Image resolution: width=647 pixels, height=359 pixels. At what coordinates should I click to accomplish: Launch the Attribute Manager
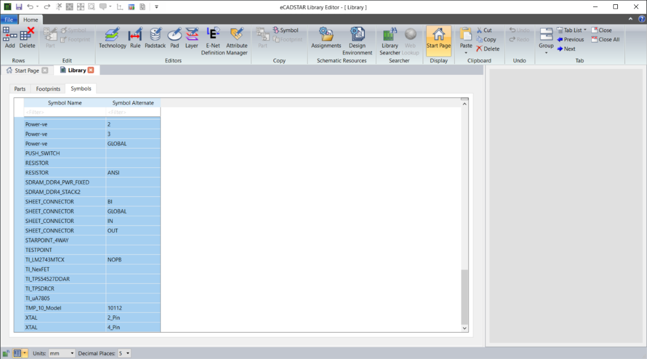pos(237,41)
